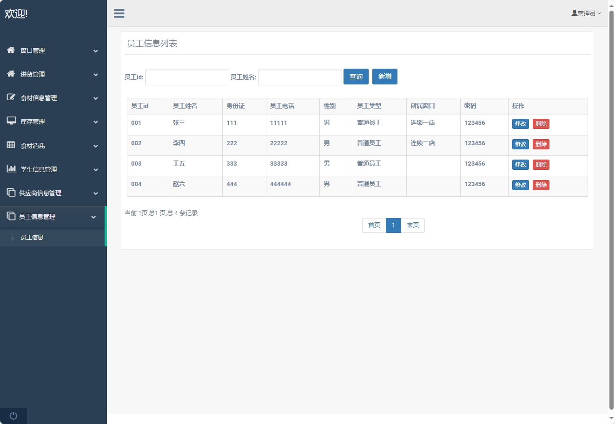
Task: Click the edit icon beside 食材信息管理
Action: [x=11, y=97]
